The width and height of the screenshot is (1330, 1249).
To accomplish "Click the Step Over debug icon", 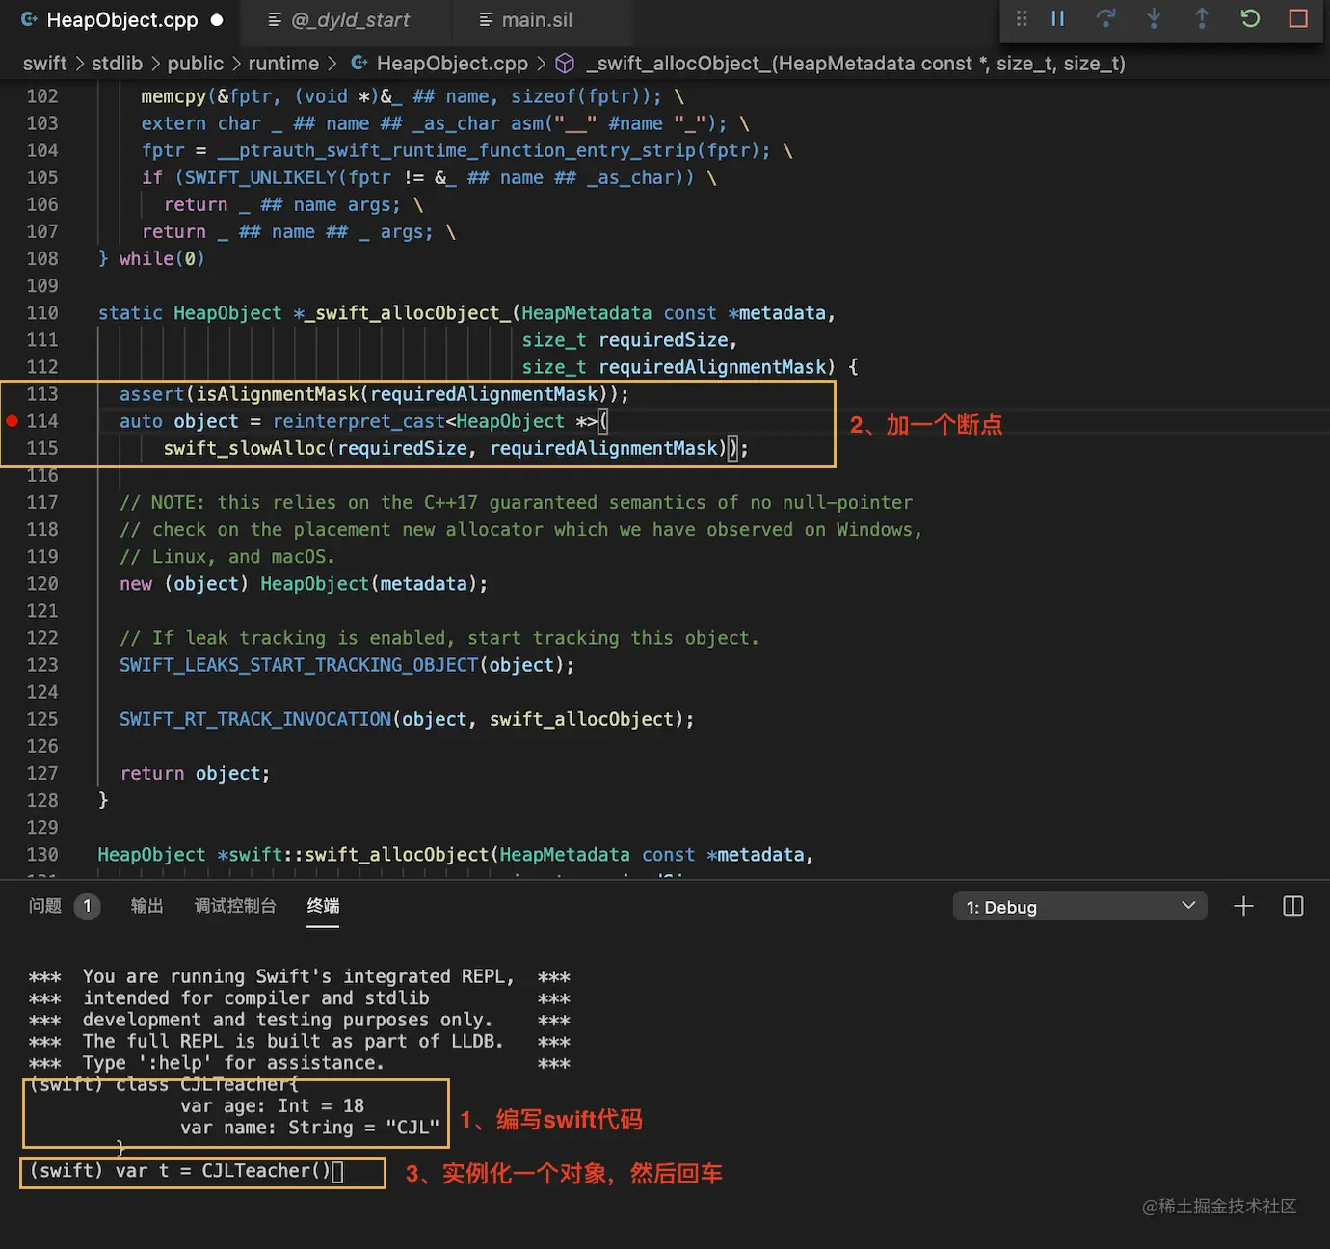I will coord(1105,18).
